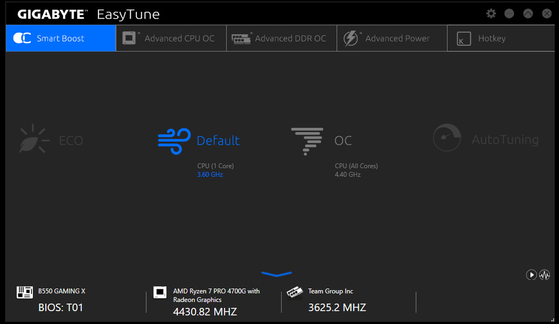The image size is (559, 324).
Task: Click the Default mode label
Action: [x=218, y=141]
